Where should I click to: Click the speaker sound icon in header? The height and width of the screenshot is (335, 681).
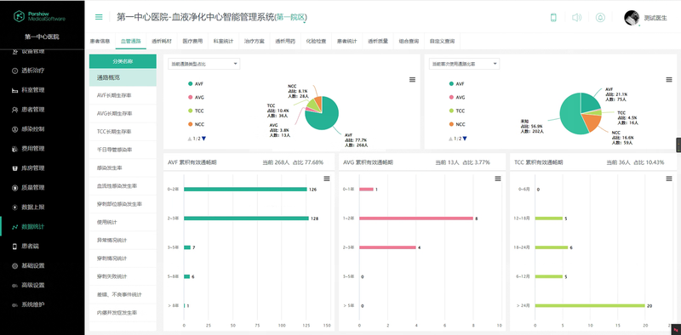tap(576, 17)
